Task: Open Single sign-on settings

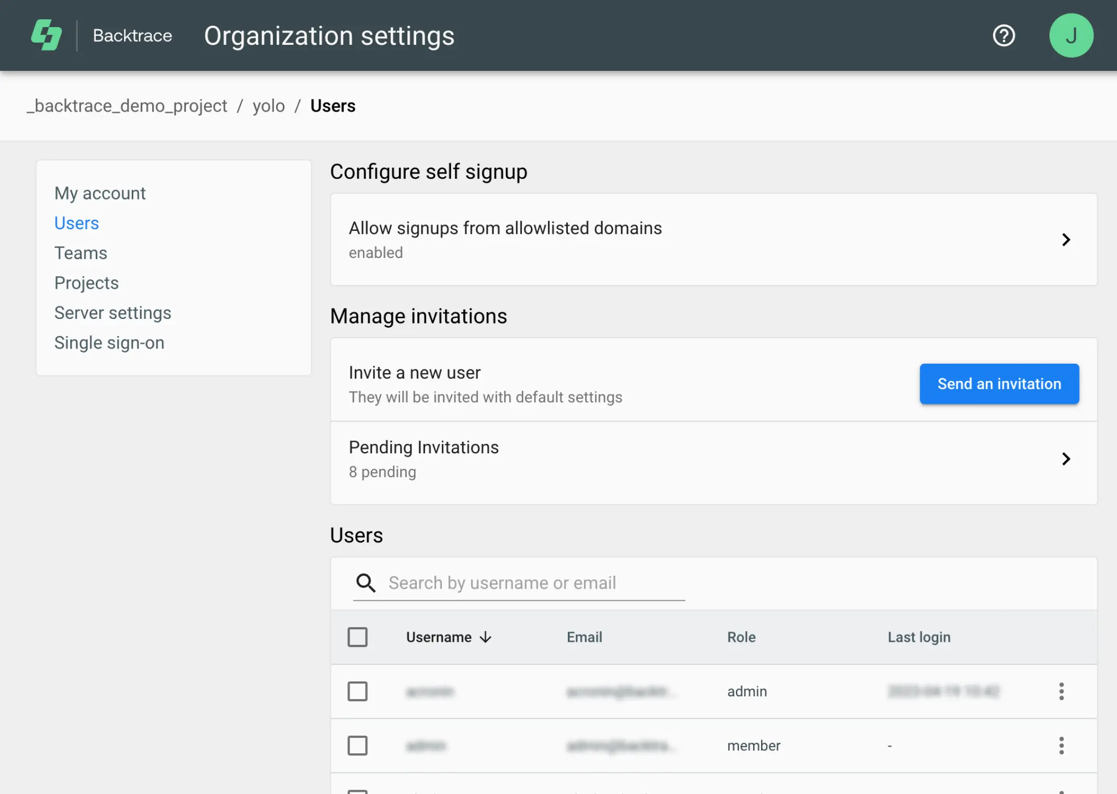Action: (109, 342)
